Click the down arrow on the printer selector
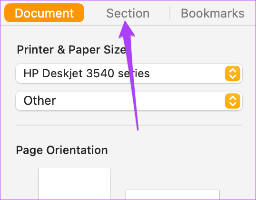256x200 pixels. [233, 77]
